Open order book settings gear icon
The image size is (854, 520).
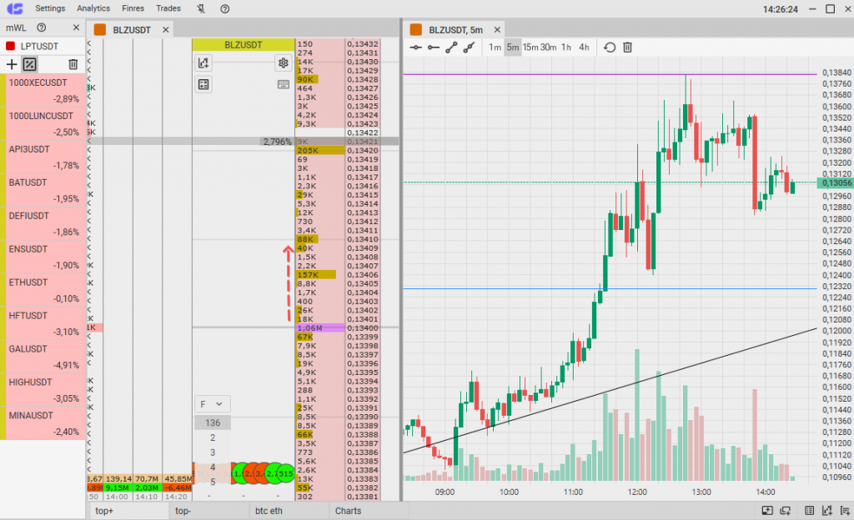(283, 62)
